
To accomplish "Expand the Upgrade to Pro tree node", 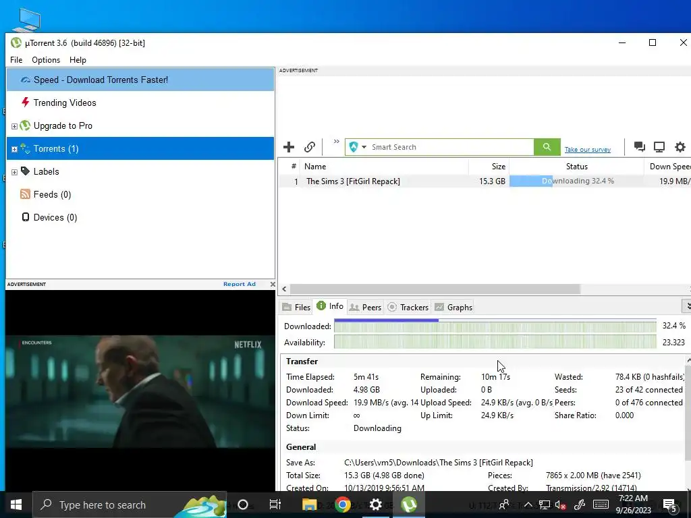I will point(14,126).
